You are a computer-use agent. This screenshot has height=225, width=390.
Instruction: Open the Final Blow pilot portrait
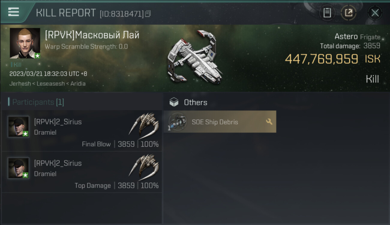(19, 127)
